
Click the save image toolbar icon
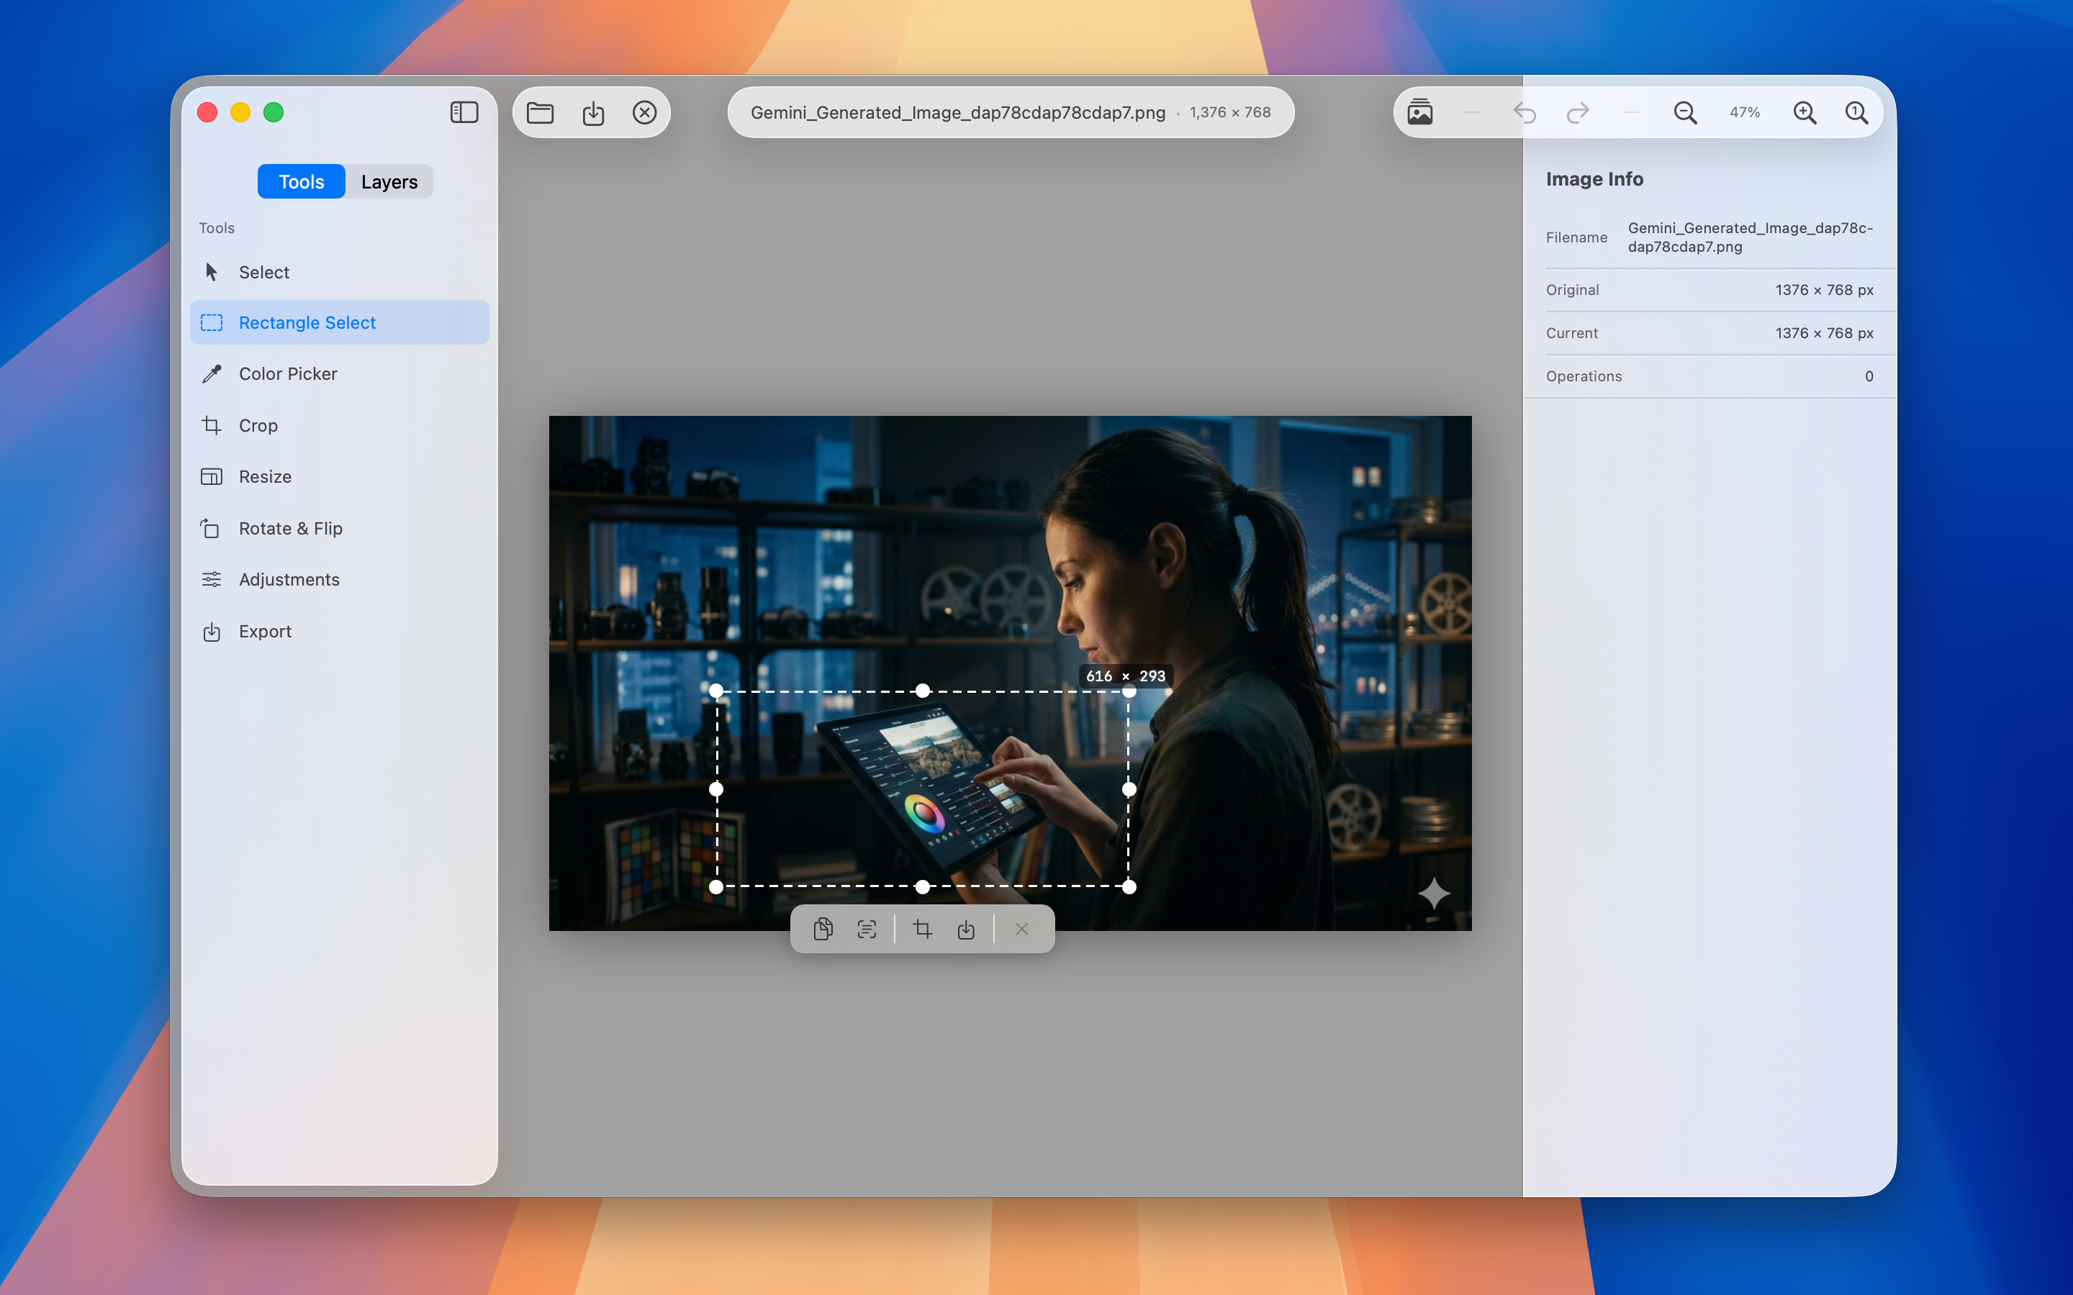click(x=593, y=112)
